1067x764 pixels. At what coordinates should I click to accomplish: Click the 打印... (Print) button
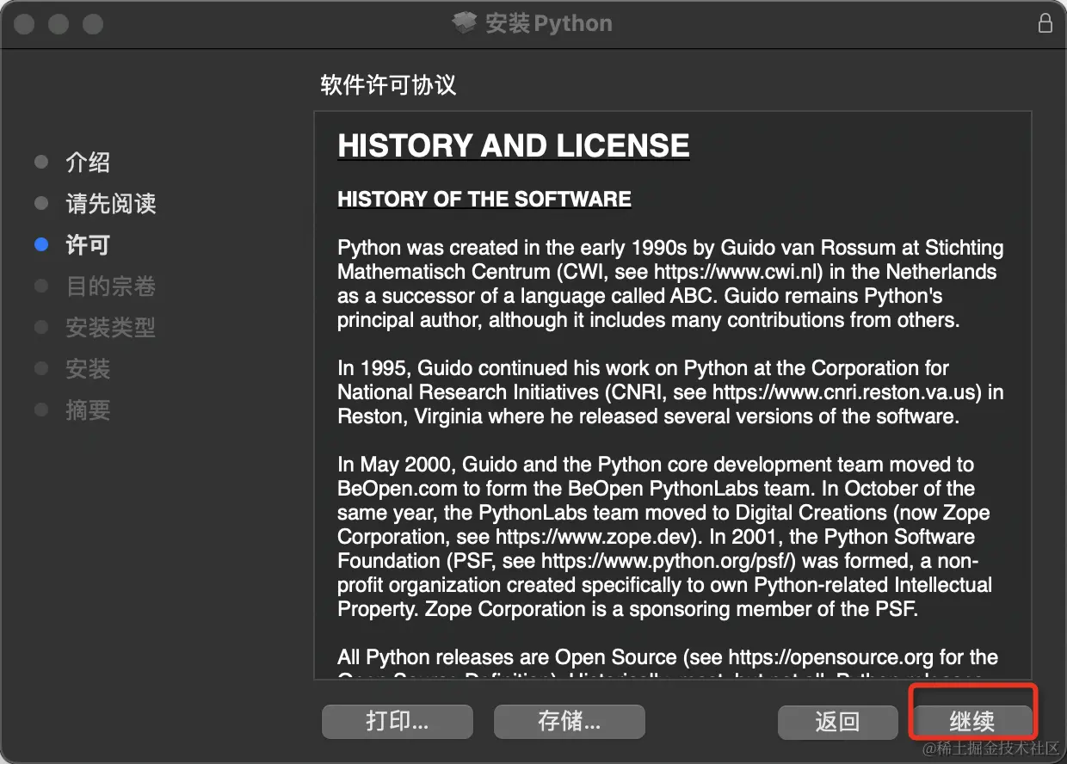tap(397, 720)
